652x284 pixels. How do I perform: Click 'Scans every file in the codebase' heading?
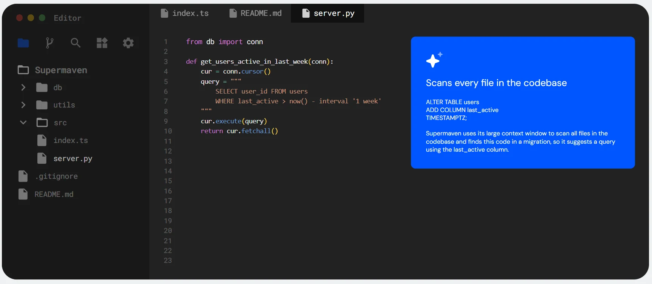496,83
